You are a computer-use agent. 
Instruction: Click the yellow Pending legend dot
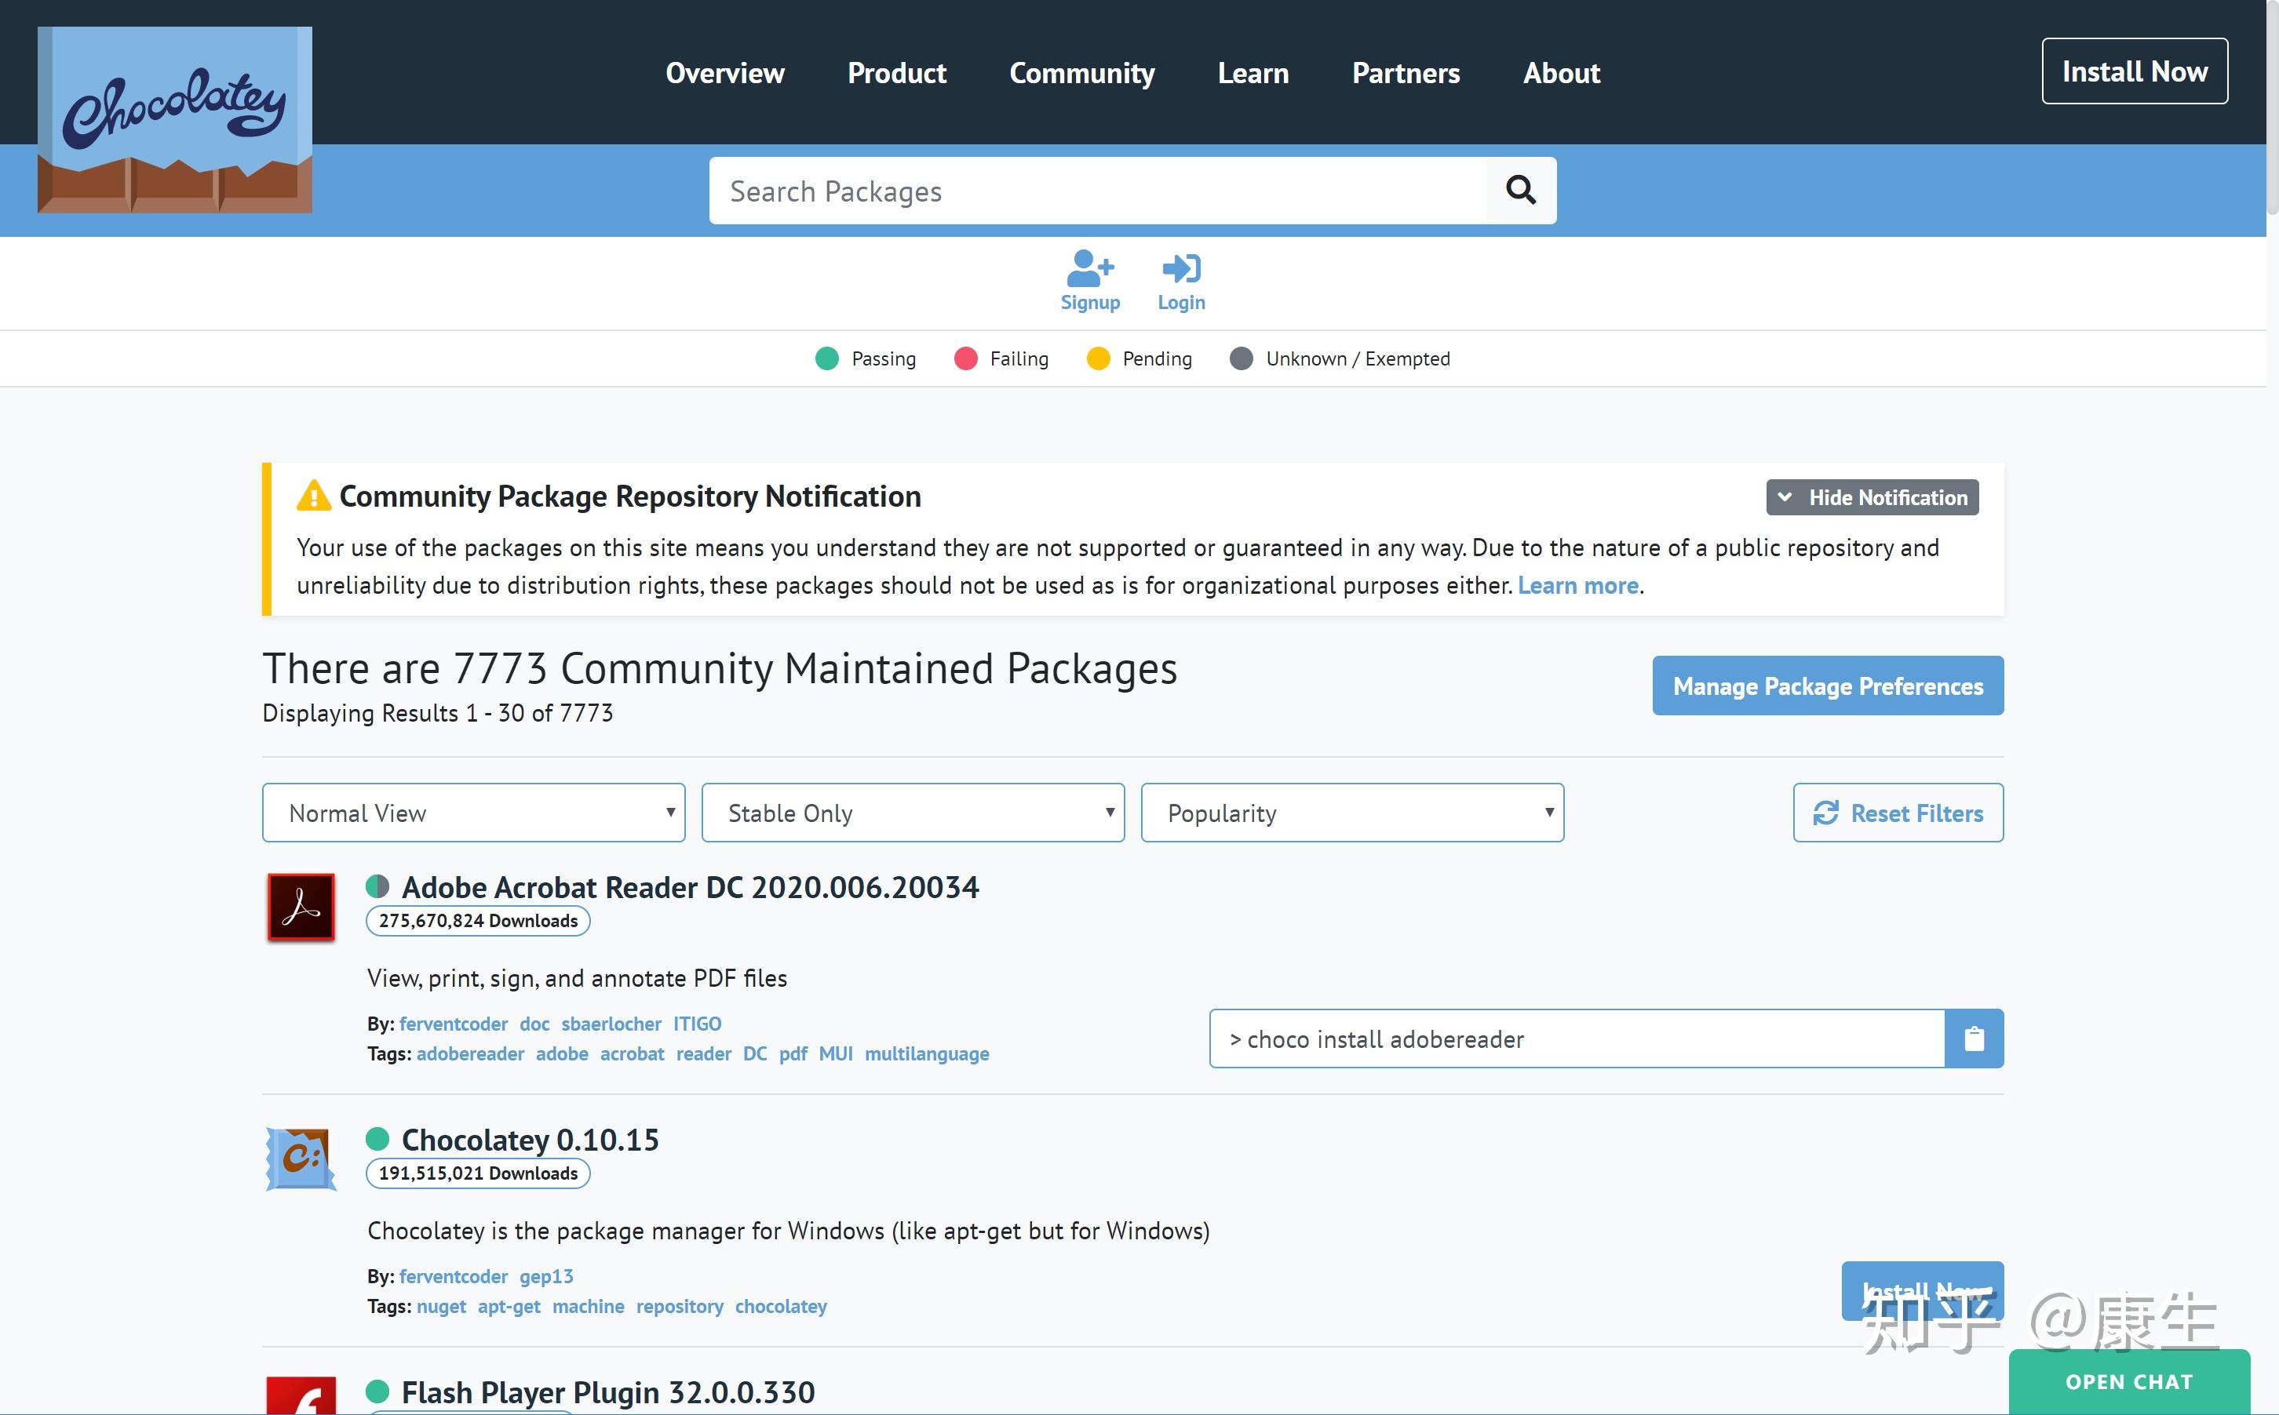[x=1099, y=358]
